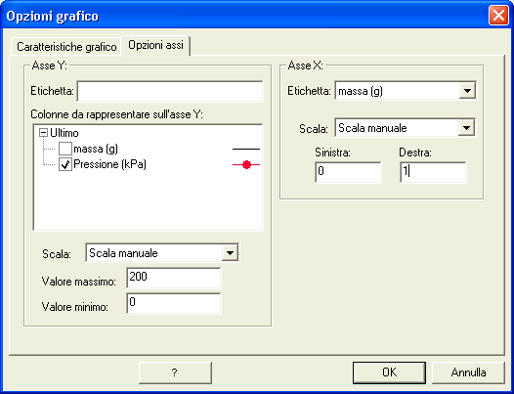Enable the massa (g) checkbox
Viewport: 514px width, 394px height.
click(65, 149)
